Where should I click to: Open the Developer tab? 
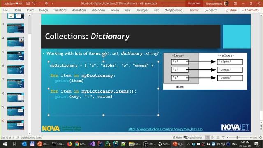pyautogui.click(x=142, y=10)
